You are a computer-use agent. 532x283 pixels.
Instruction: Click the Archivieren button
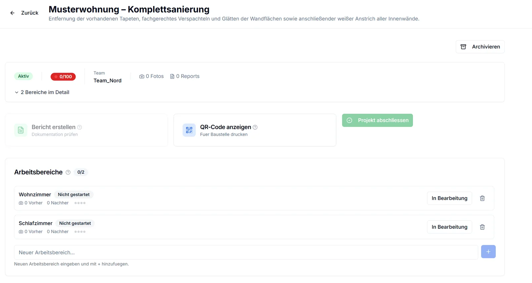point(480,47)
